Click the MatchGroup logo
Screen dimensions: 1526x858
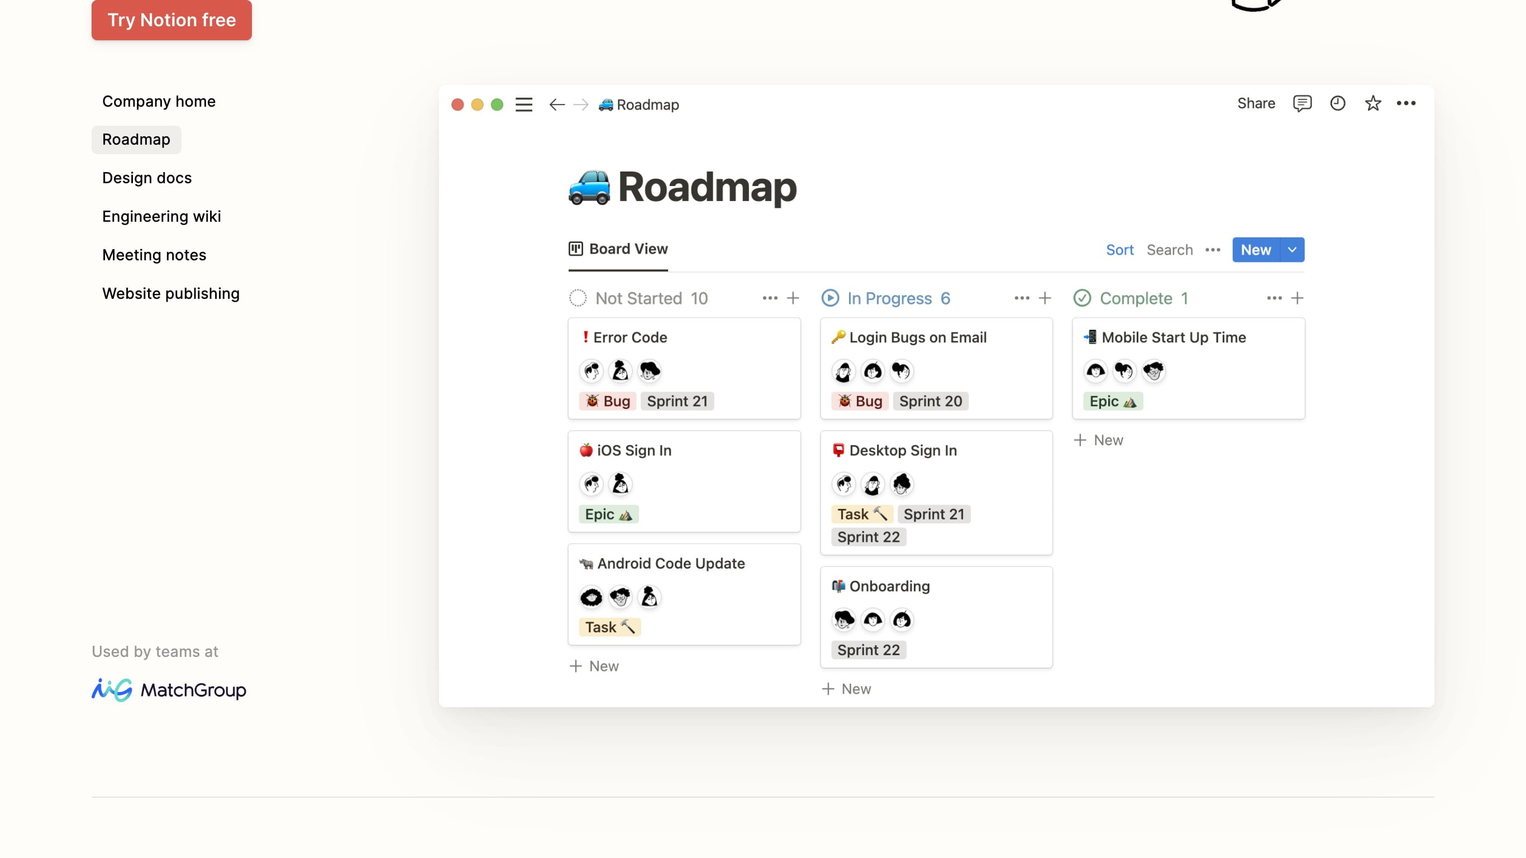169,690
